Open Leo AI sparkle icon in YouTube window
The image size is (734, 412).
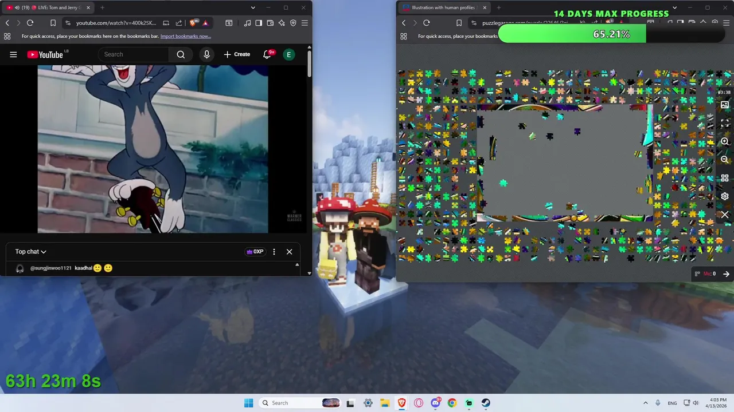tap(282, 23)
